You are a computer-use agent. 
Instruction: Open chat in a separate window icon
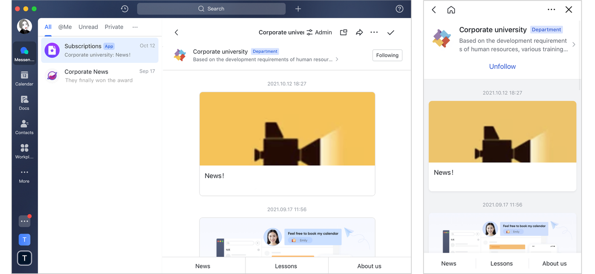tap(344, 33)
